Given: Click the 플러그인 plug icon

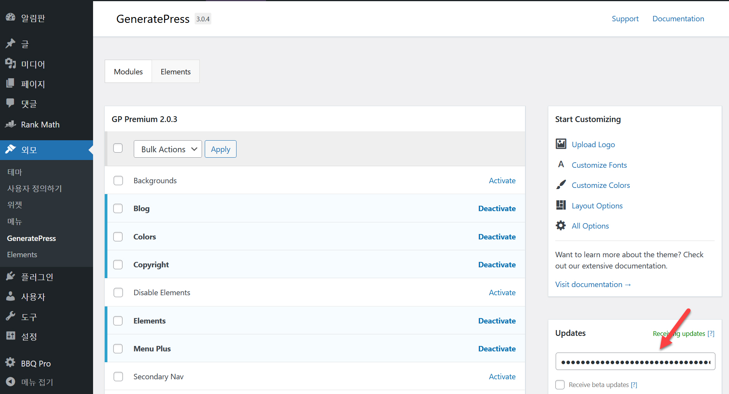Looking at the screenshot, I should (10, 276).
